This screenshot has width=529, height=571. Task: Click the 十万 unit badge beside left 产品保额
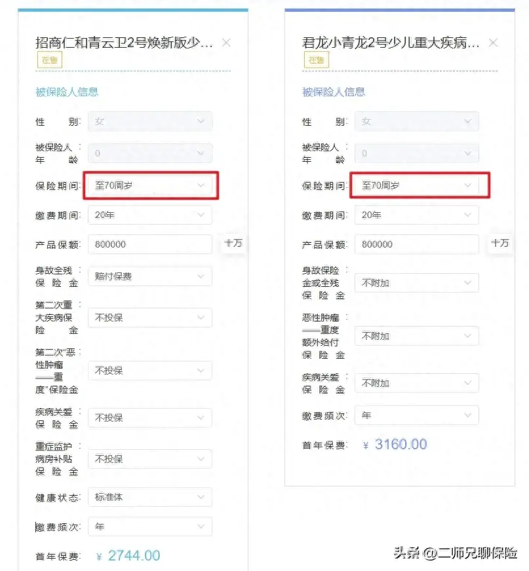pyautogui.click(x=233, y=243)
